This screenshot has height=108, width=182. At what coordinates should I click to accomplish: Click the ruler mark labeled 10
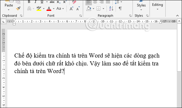103,21
